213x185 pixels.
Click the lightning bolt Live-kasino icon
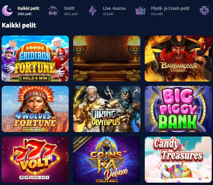click(93, 11)
